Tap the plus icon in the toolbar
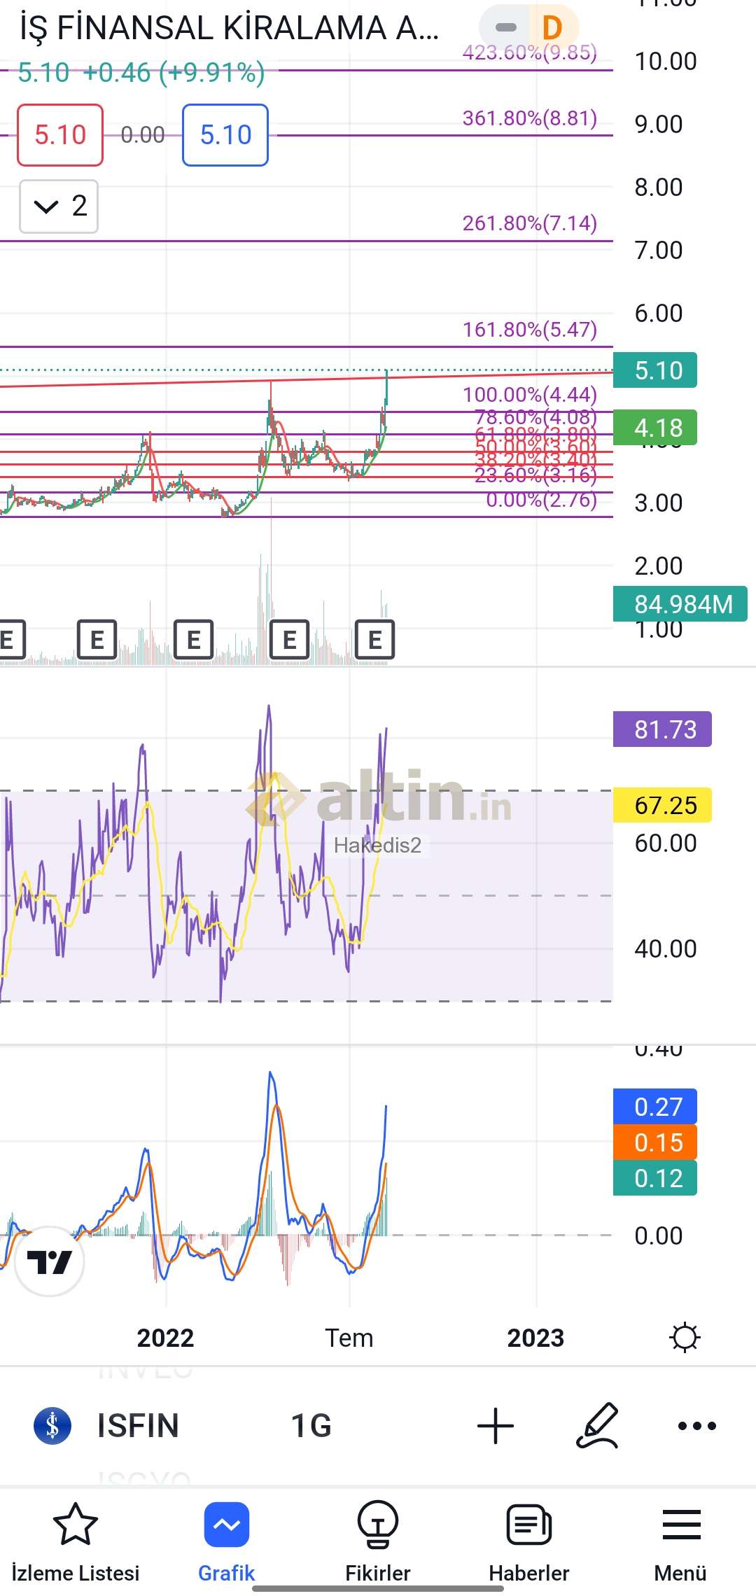Image resolution: width=756 pixels, height=1596 pixels. click(x=496, y=1426)
